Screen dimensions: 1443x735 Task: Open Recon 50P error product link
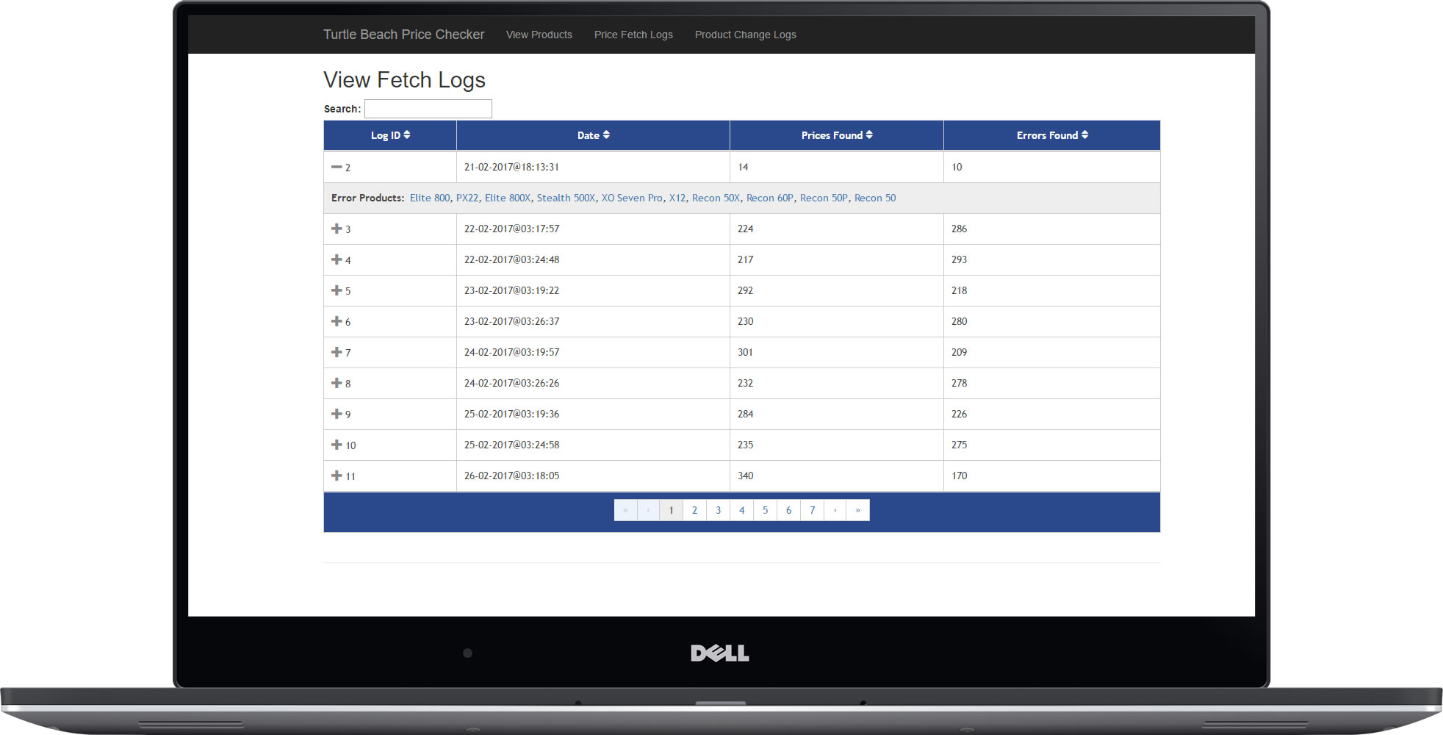click(x=824, y=198)
